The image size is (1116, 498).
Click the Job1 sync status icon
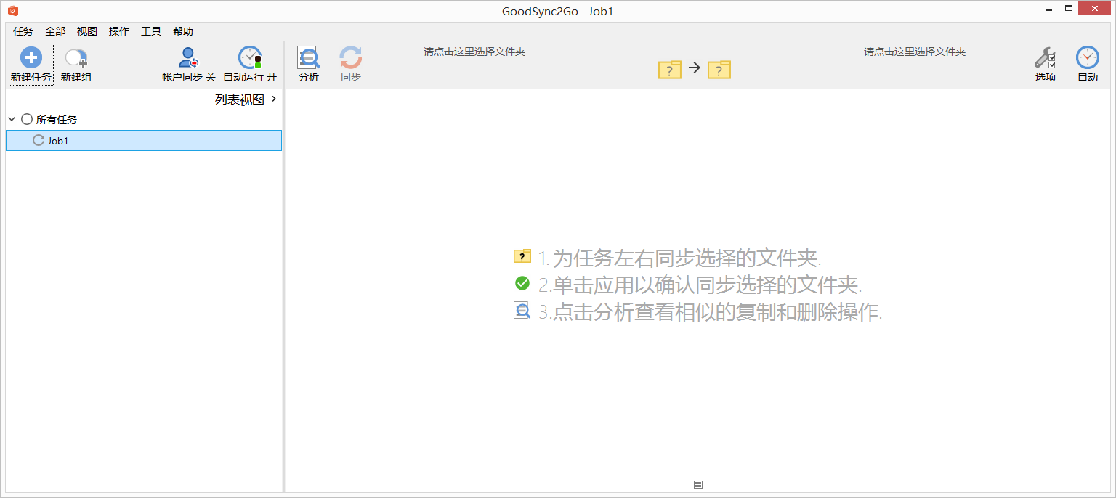(39, 141)
